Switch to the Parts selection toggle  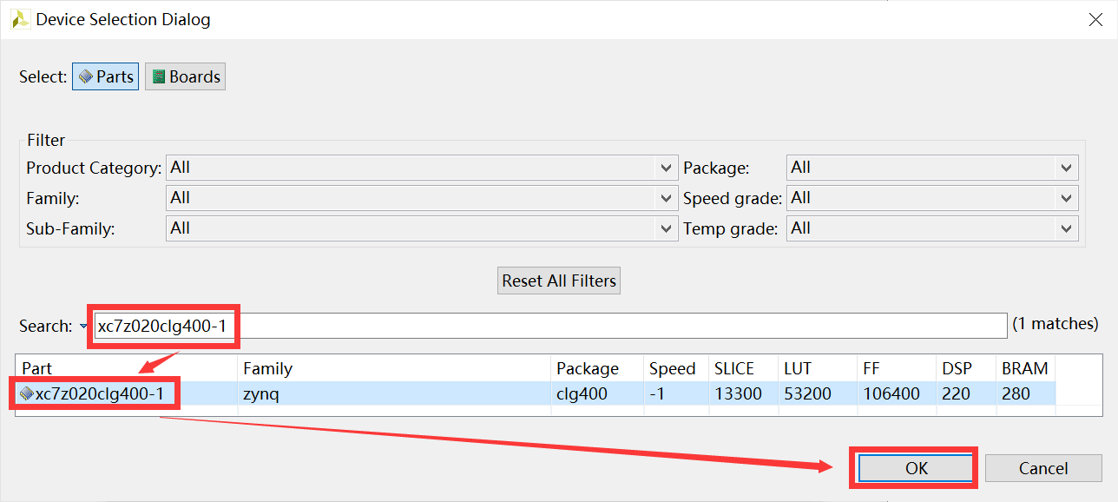point(106,76)
